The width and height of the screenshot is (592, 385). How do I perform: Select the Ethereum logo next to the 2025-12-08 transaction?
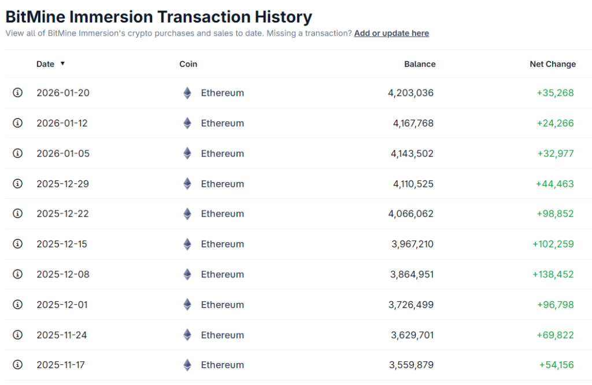pos(187,274)
